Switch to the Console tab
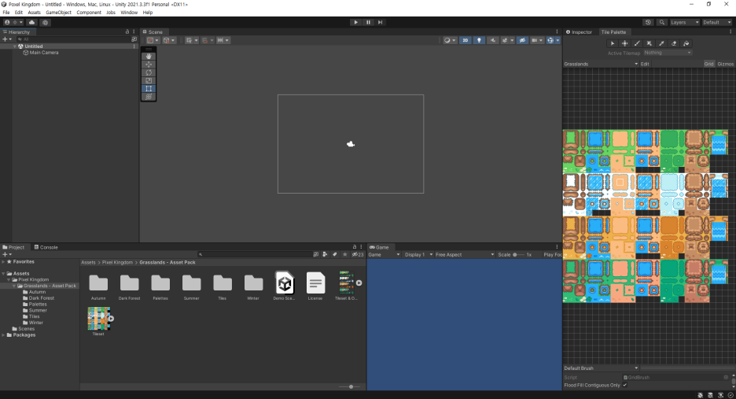This screenshot has height=399, width=736. [46, 247]
